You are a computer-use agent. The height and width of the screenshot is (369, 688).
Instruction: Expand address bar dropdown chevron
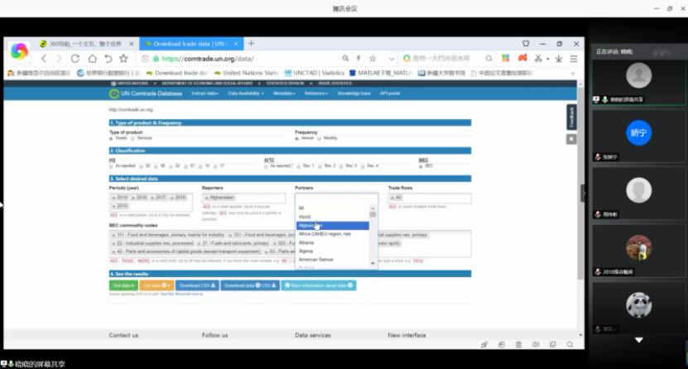coord(392,58)
